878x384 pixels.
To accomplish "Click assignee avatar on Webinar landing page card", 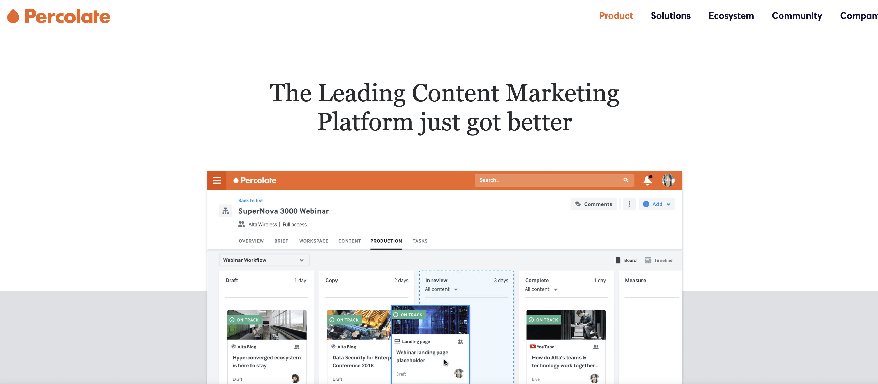I will 459,373.
